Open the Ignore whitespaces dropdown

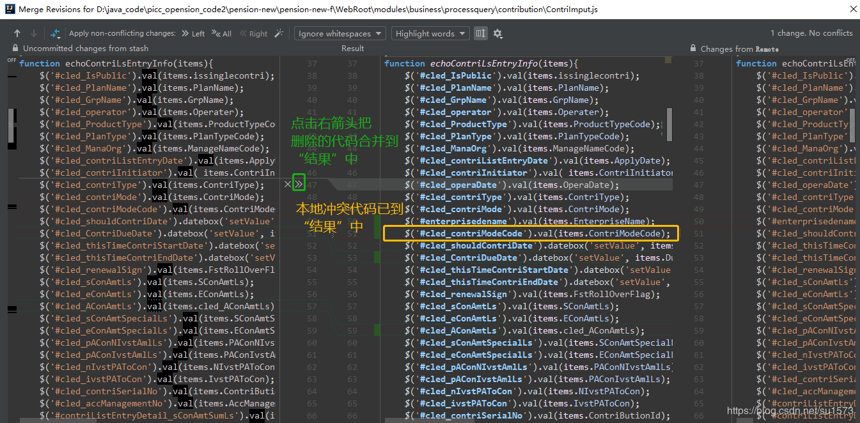click(x=340, y=34)
